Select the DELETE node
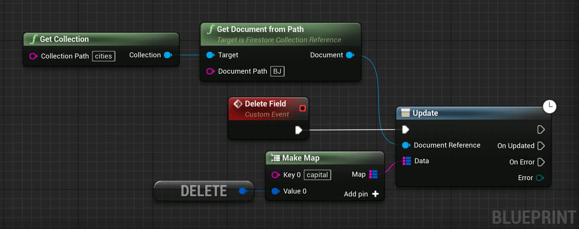This screenshot has height=229, width=579. 204,191
